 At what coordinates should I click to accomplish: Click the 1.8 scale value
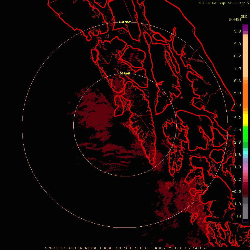pos(237,155)
